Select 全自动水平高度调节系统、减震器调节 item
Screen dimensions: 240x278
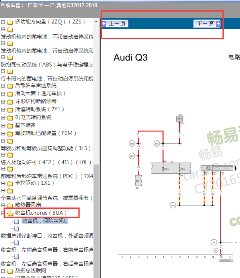tap(47, 198)
